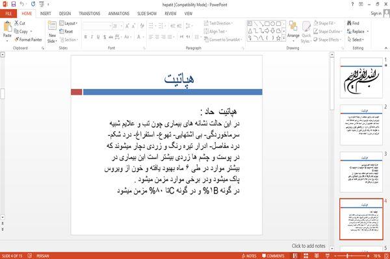The height and width of the screenshot is (259, 390).
Task: Select the triangle shape in gallery
Action: click(250, 31)
